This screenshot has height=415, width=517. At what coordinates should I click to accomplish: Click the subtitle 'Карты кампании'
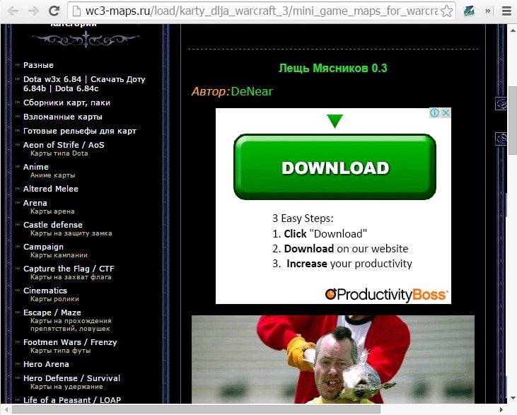[x=59, y=255]
